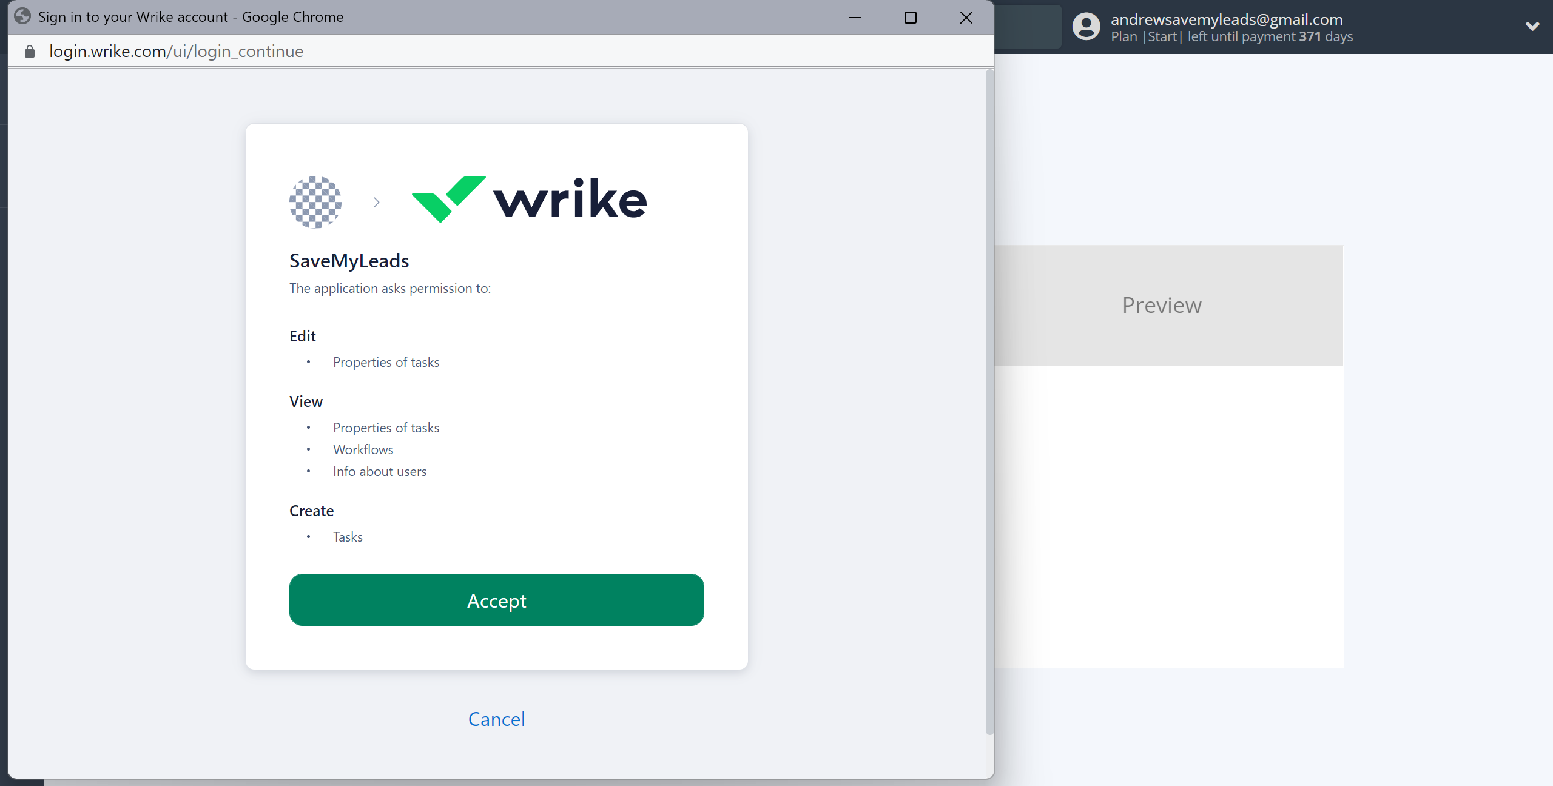Click the login.wrike.com URL in the address bar
The image size is (1553, 786).
point(176,51)
